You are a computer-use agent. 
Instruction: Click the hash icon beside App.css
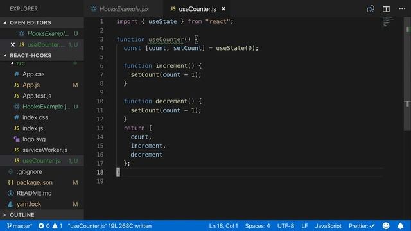[x=17, y=74]
